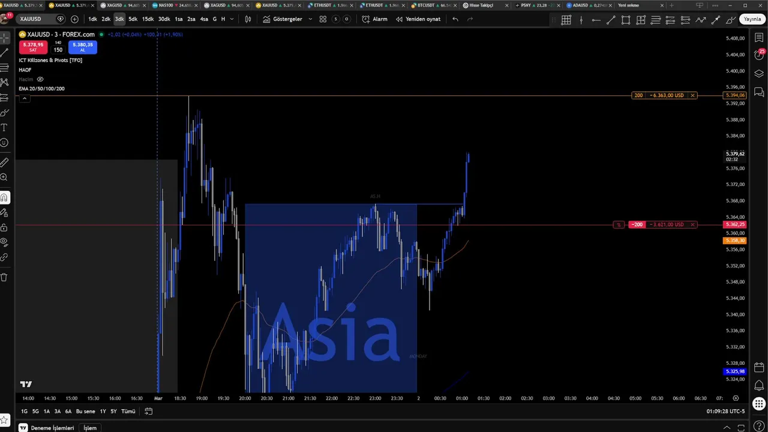Select polyline path tool in favorites toolbar
This screenshot has height=432, width=768.
point(701,20)
